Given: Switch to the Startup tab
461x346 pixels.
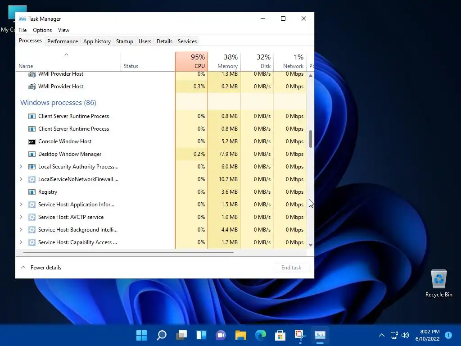Looking at the screenshot, I should (125, 41).
